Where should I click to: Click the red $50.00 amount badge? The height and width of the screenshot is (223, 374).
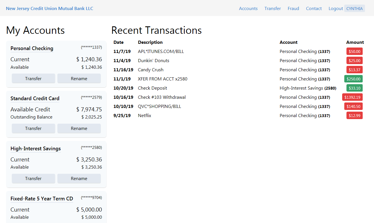click(x=354, y=51)
